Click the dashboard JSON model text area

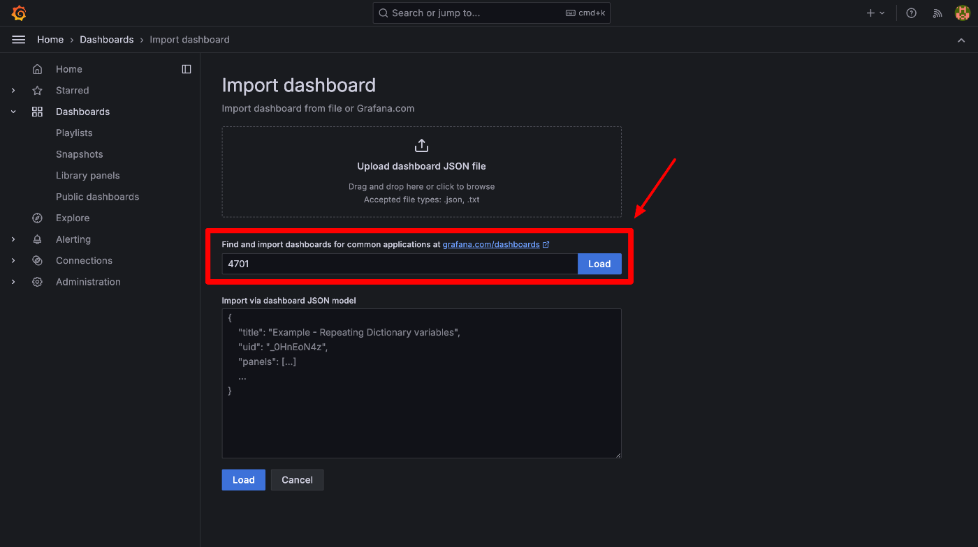(x=421, y=383)
